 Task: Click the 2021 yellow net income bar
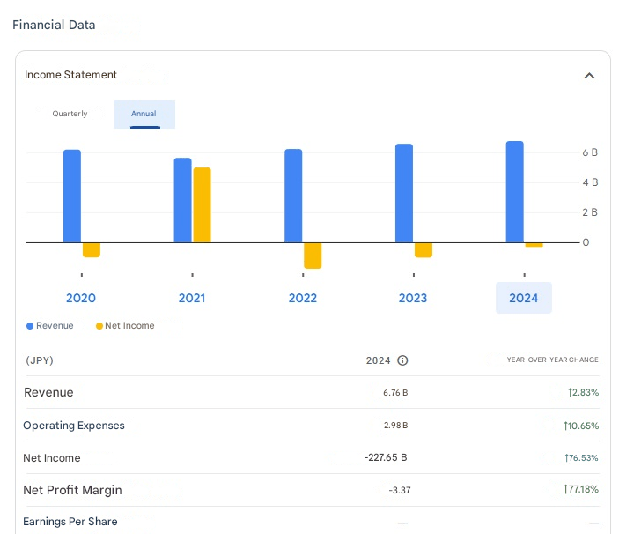point(202,204)
